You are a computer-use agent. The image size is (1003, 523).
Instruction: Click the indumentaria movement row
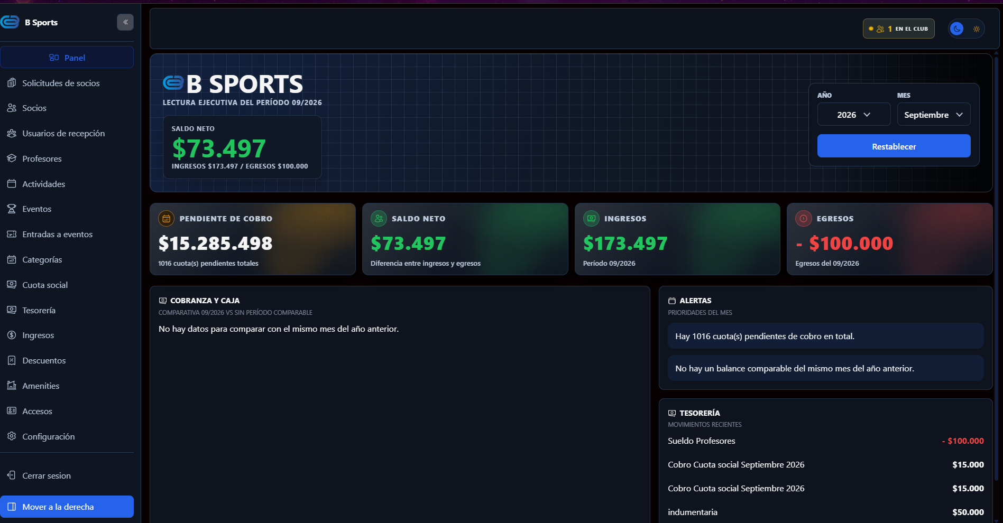[x=825, y=512]
